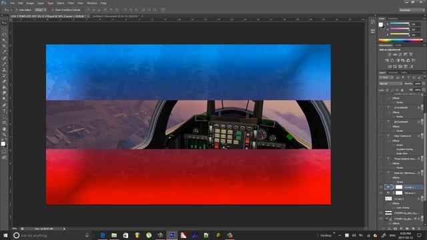The width and height of the screenshot is (427, 240).
Task: Add a Vibrance adjustment from Adjustments panel
Action: tap(411, 55)
